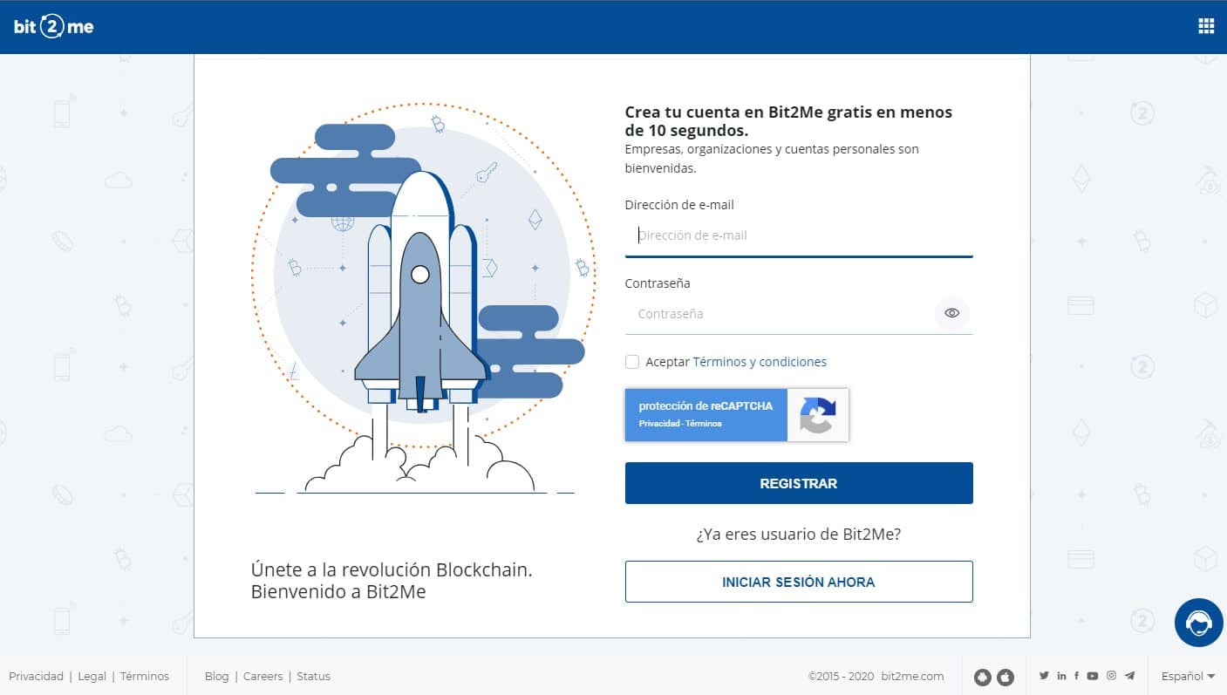Screen dimensions: 1227x695
Task: Open the Status footer link
Action: (313, 676)
